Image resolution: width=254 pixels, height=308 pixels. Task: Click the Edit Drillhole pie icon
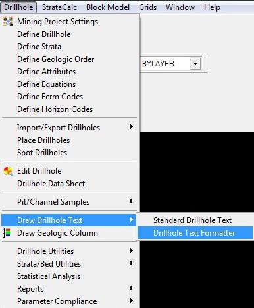coord(8,171)
